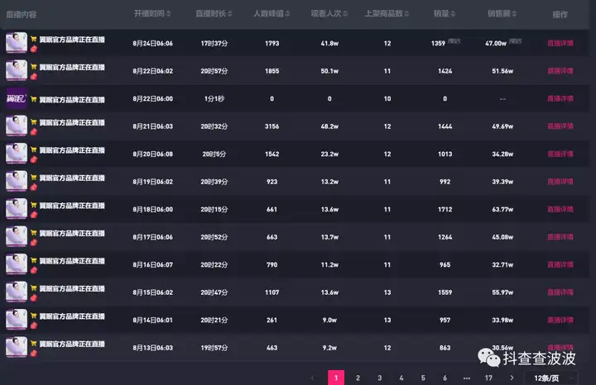Screen dimensions: 596x385
Task: Open thumbnail of 8月24日06:06 livestream
Action: (17, 42)
